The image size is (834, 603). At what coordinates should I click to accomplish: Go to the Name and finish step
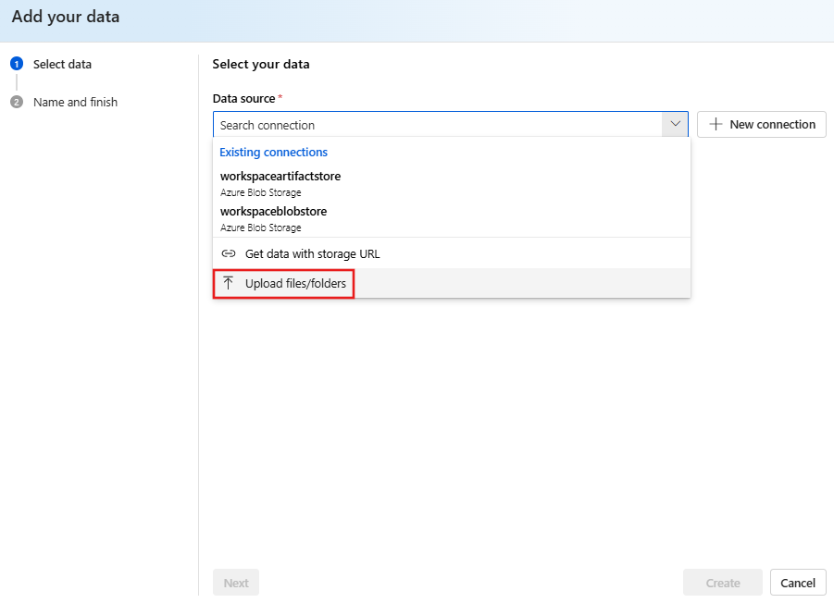(74, 102)
